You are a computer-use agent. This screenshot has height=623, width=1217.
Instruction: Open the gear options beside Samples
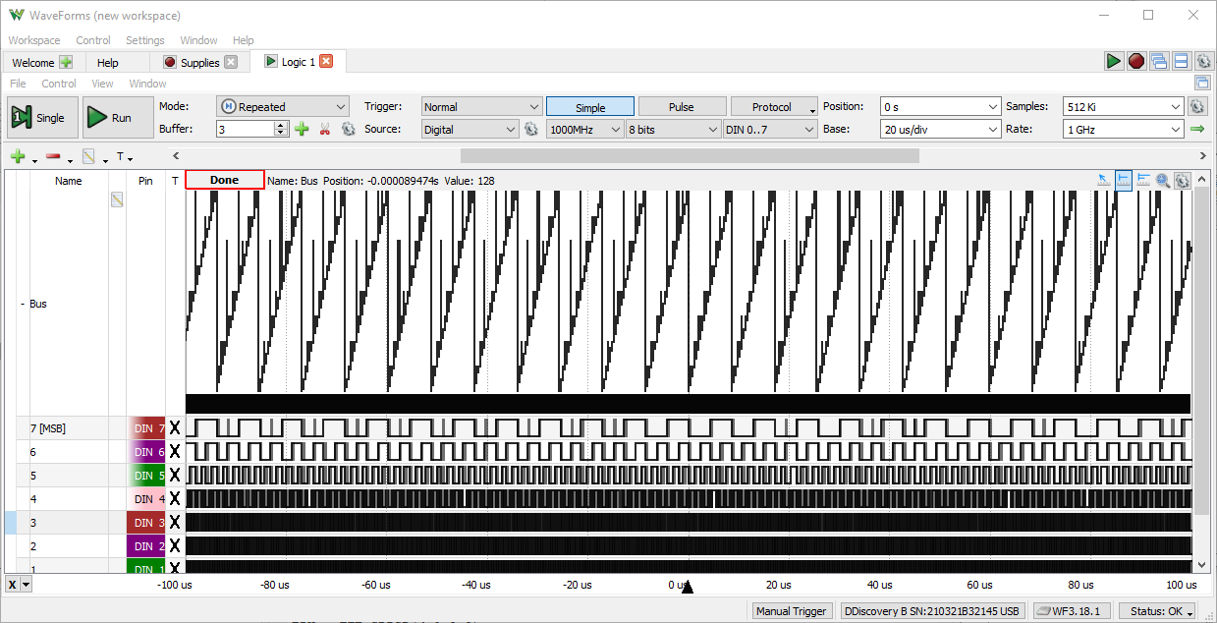pyautogui.click(x=1197, y=107)
